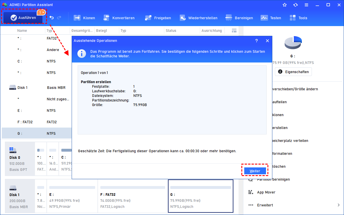Click 'aufteilen' option in side panel

click(279, 102)
